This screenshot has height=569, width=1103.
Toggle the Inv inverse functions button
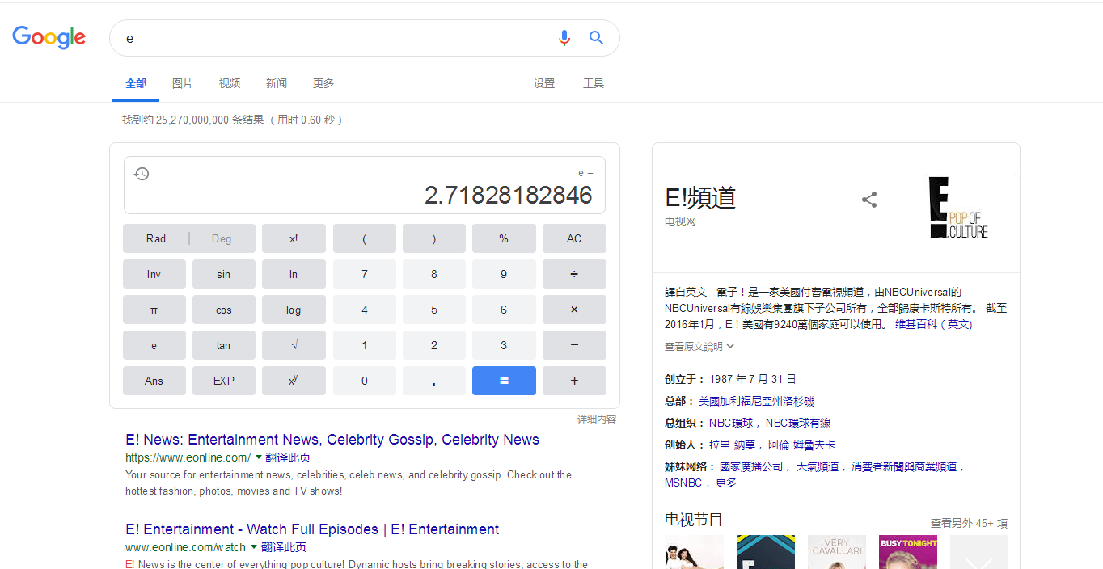click(x=154, y=274)
